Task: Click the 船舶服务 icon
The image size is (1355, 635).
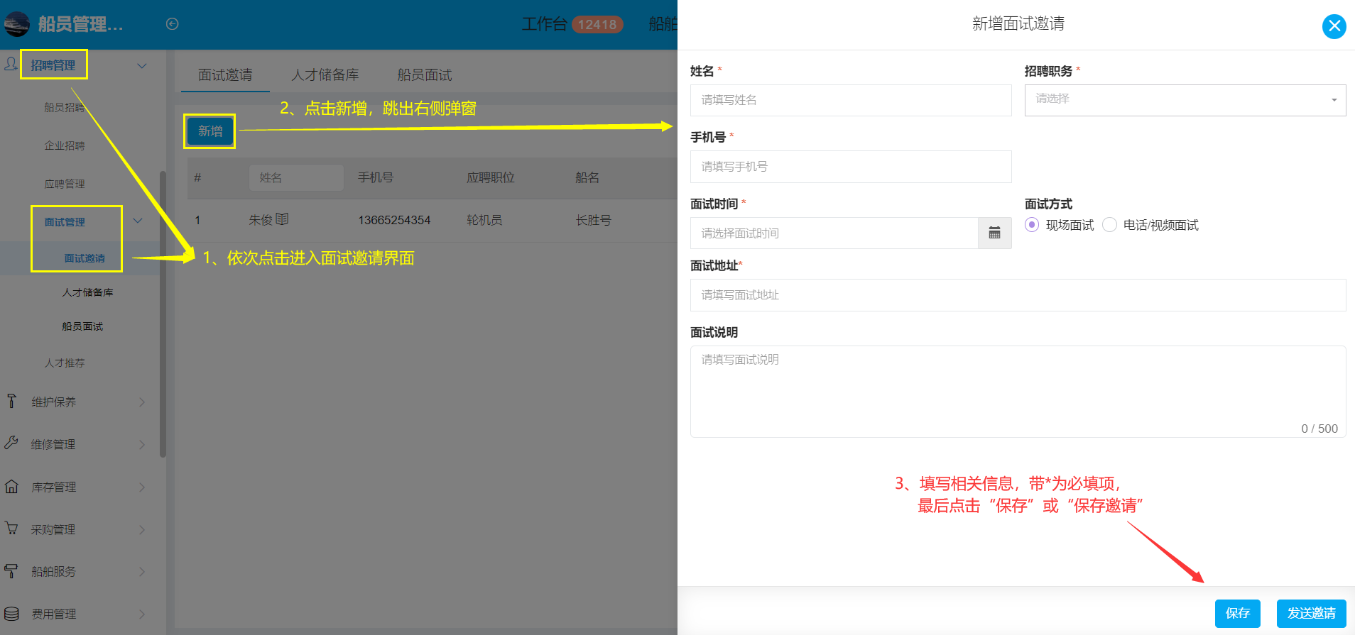Action: [11, 570]
